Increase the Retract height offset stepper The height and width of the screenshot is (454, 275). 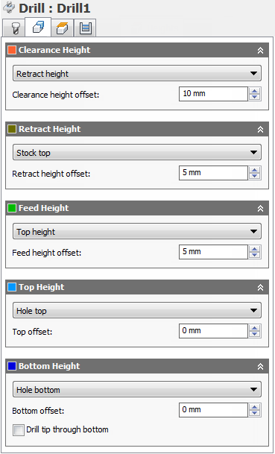(254, 170)
